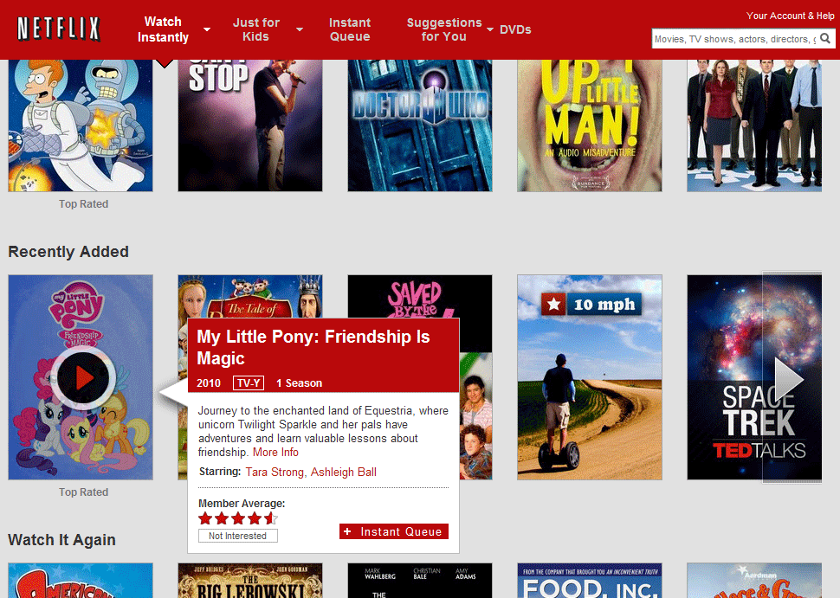The image size is (840, 598).
Task: Select the American Dad poster
Action: click(81, 581)
